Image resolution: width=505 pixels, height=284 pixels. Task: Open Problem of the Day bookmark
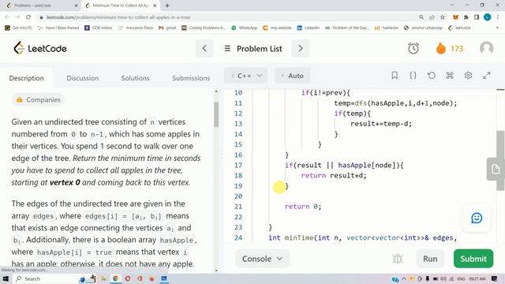click(x=347, y=28)
